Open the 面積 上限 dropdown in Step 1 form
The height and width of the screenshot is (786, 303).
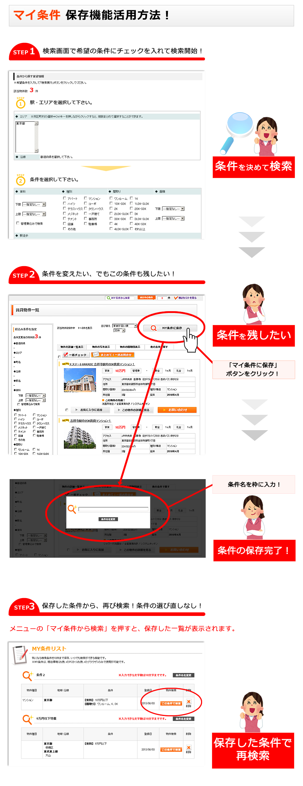[173, 218]
